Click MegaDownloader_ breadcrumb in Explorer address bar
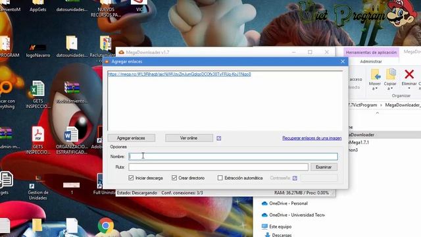The height and width of the screenshot is (237, 421). (x=403, y=105)
